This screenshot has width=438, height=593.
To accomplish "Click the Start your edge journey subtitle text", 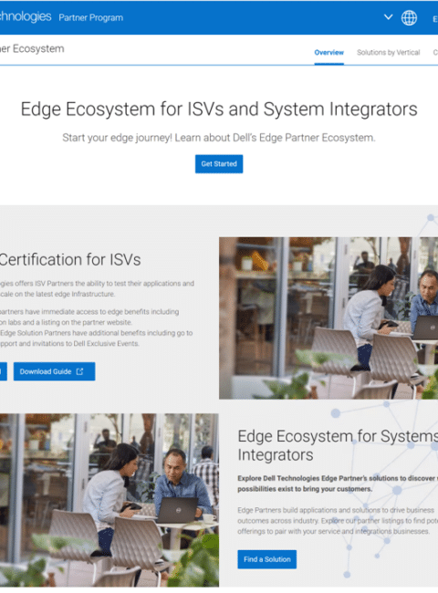I will click(x=219, y=138).
